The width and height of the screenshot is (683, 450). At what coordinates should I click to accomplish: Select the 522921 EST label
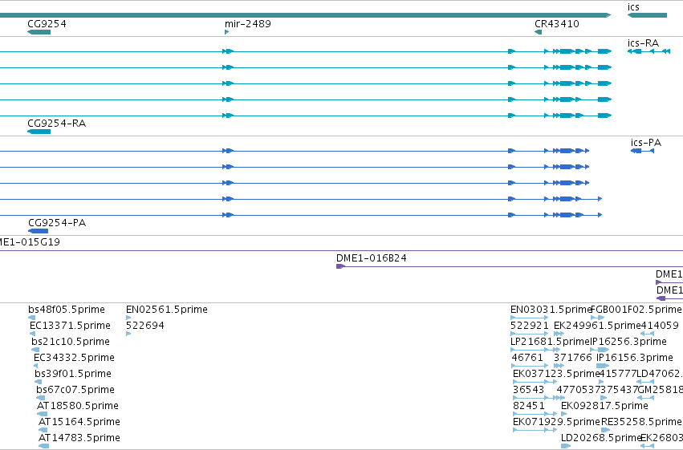pos(529,326)
